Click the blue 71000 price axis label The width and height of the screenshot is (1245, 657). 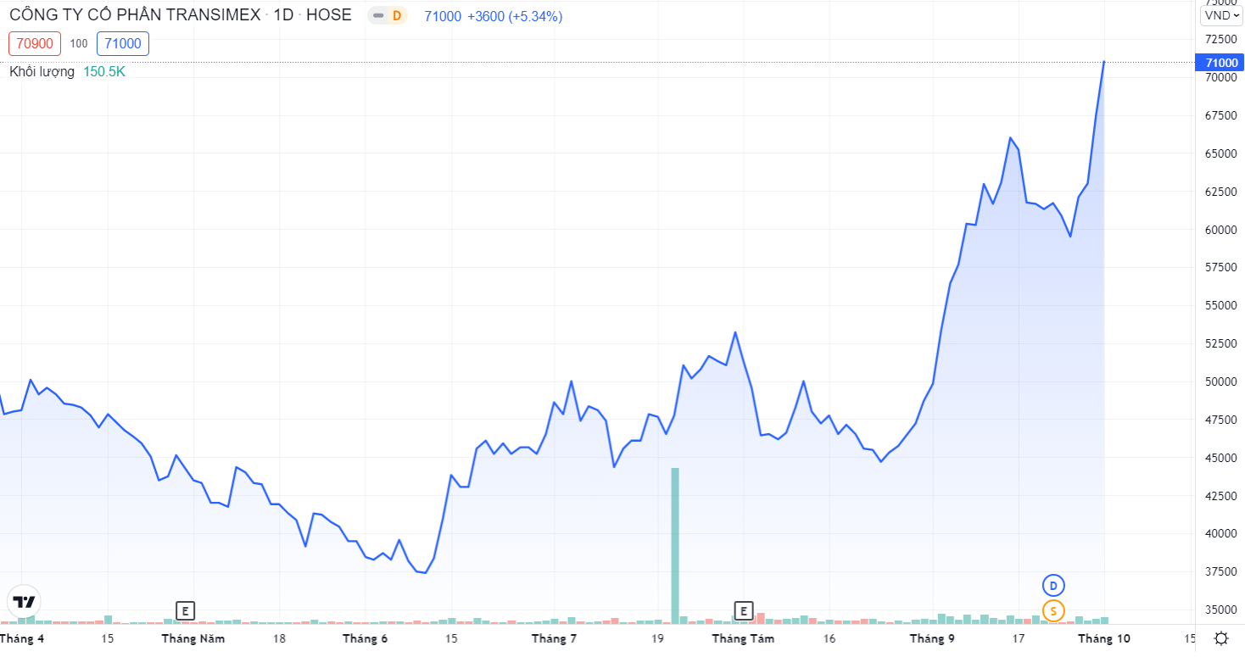point(1219,63)
